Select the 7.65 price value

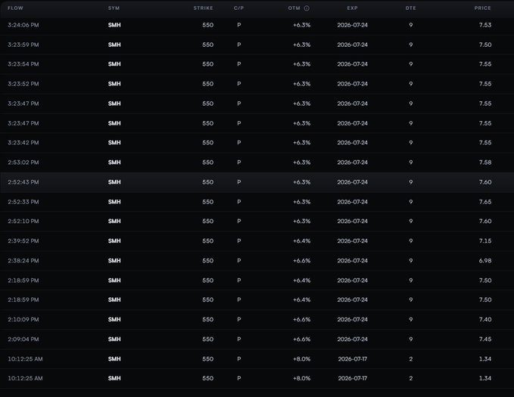(x=485, y=202)
